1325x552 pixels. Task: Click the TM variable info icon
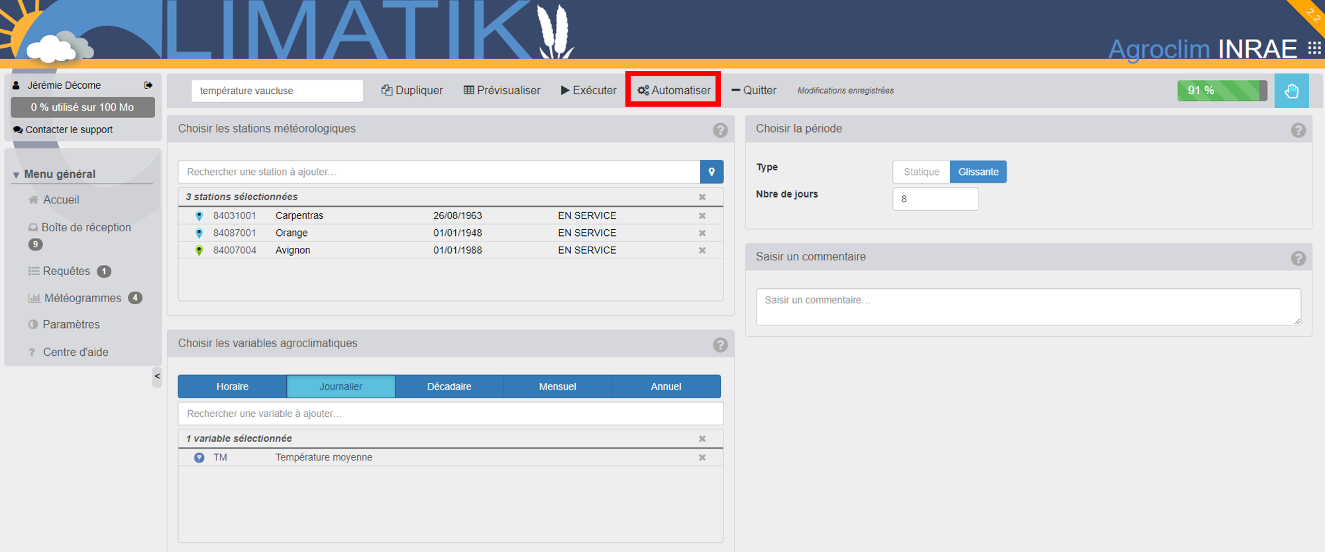point(199,458)
